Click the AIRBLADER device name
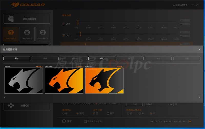This screenshot has width=205, height=129. (180, 5)
